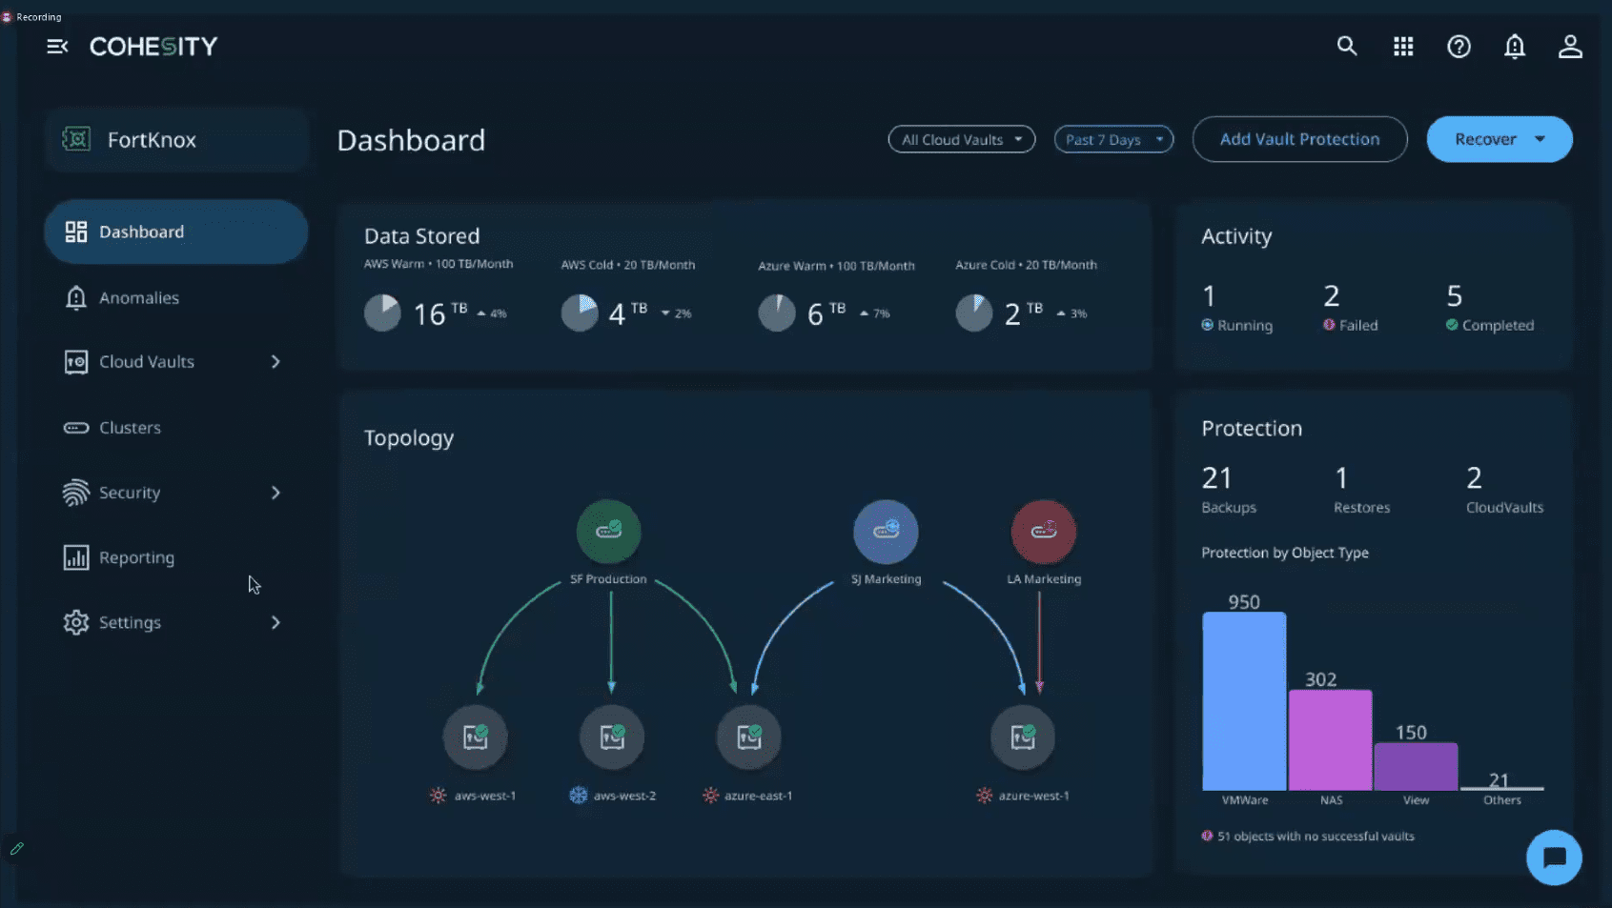The width and height of the screenshot is (1612, 908).
Task: Click the blue VMWare bar in chart
Action: (1244, 701)
